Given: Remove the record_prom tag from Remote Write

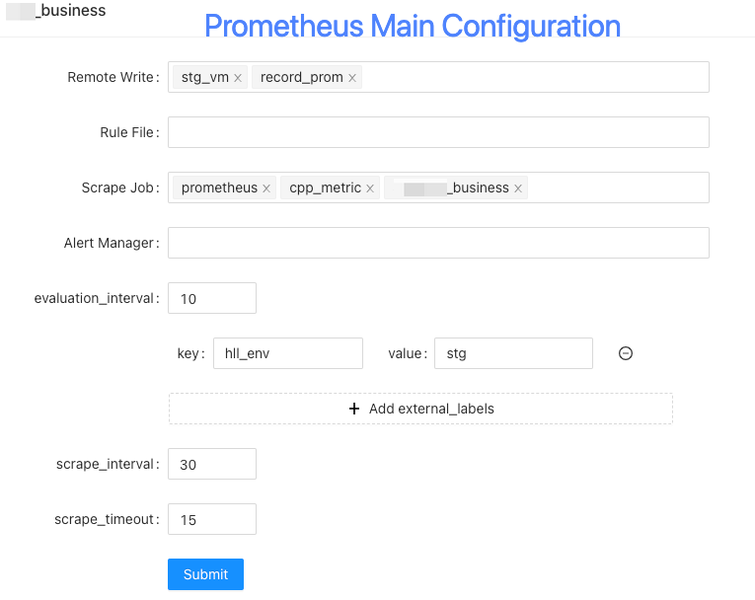Looking at the screenshot, I should 352,78.
